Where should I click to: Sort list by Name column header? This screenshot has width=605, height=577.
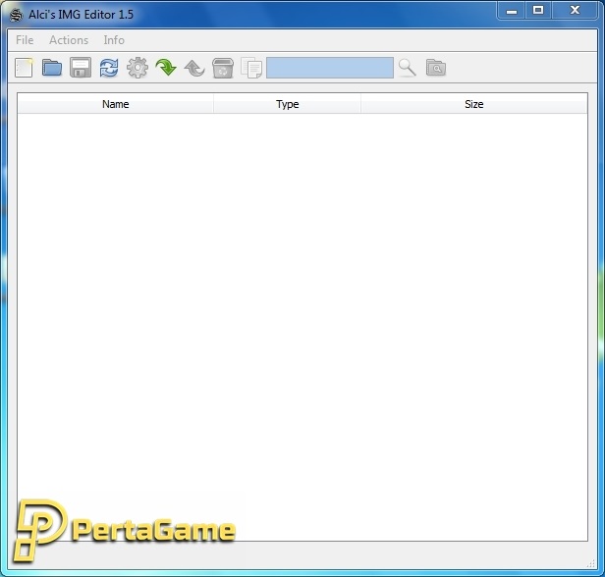point(115,104)
